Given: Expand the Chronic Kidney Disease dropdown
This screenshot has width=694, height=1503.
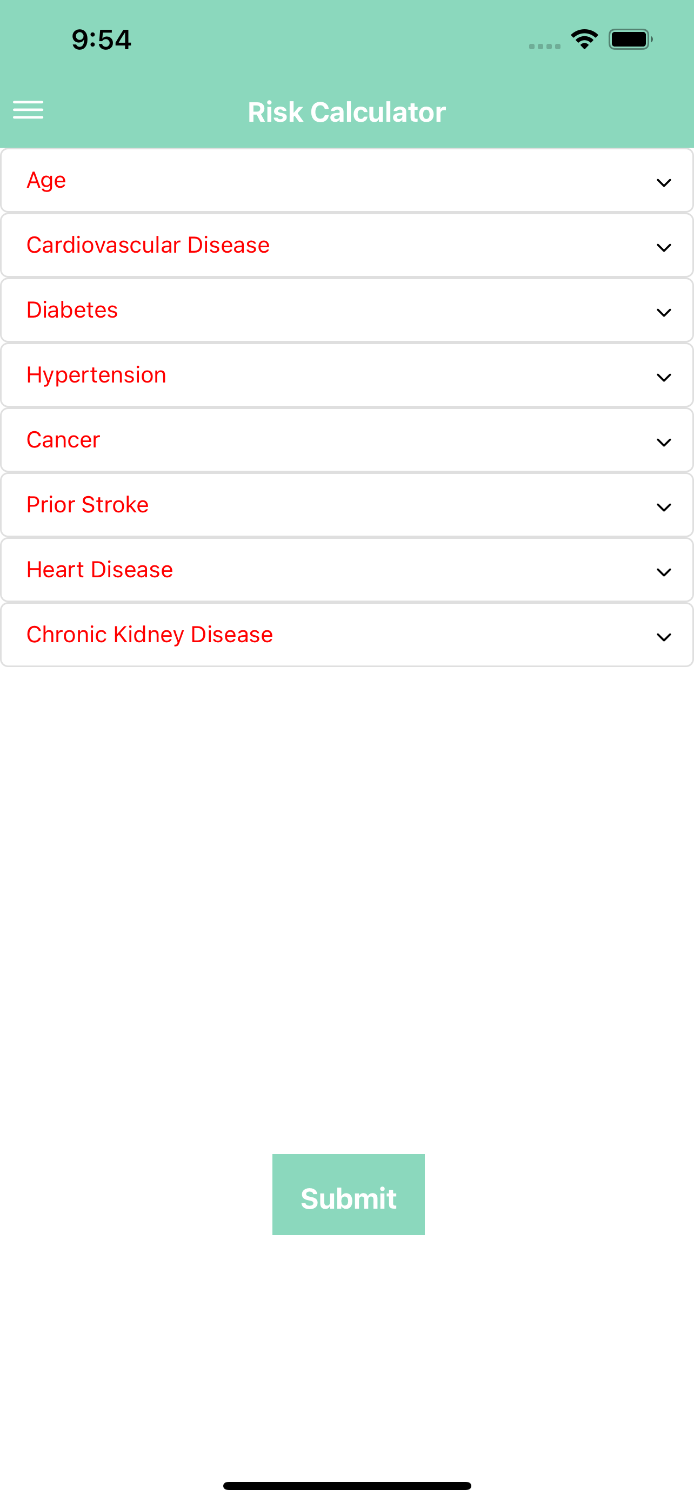Looking at the screenshot, I should point(664,637).
